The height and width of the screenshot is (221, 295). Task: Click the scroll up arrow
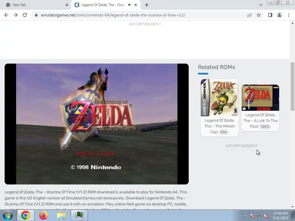(292, 23)
